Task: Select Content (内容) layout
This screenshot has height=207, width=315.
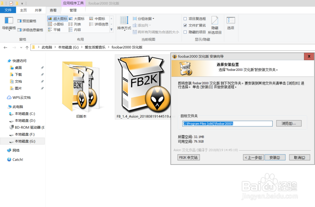Action: tap(75, 30)
